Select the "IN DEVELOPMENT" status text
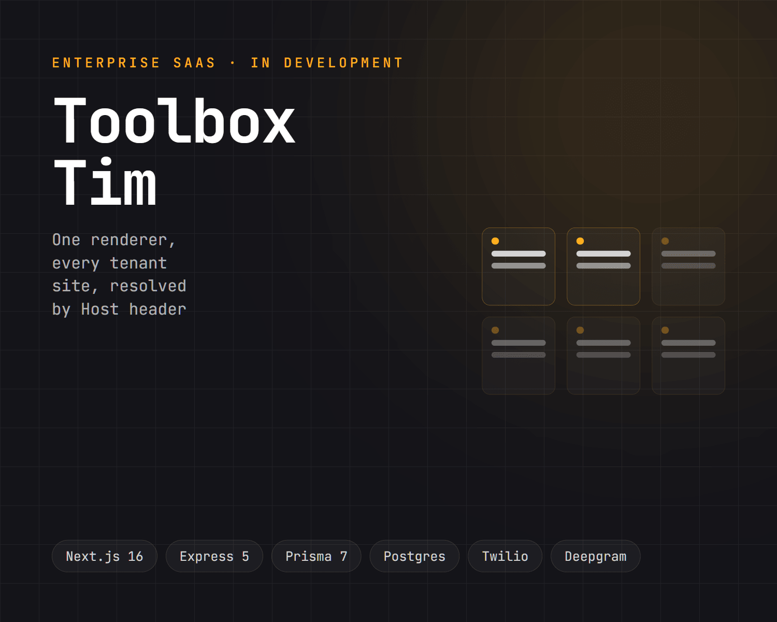This screenshot has height=622, width=777. [327, 63]
